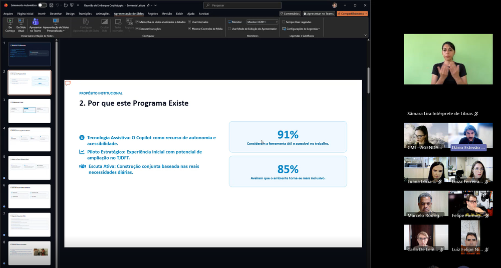Click the present-from-beginning quick access icon
The width and height of the screenshot is (501, 268).
coord(72,6)
